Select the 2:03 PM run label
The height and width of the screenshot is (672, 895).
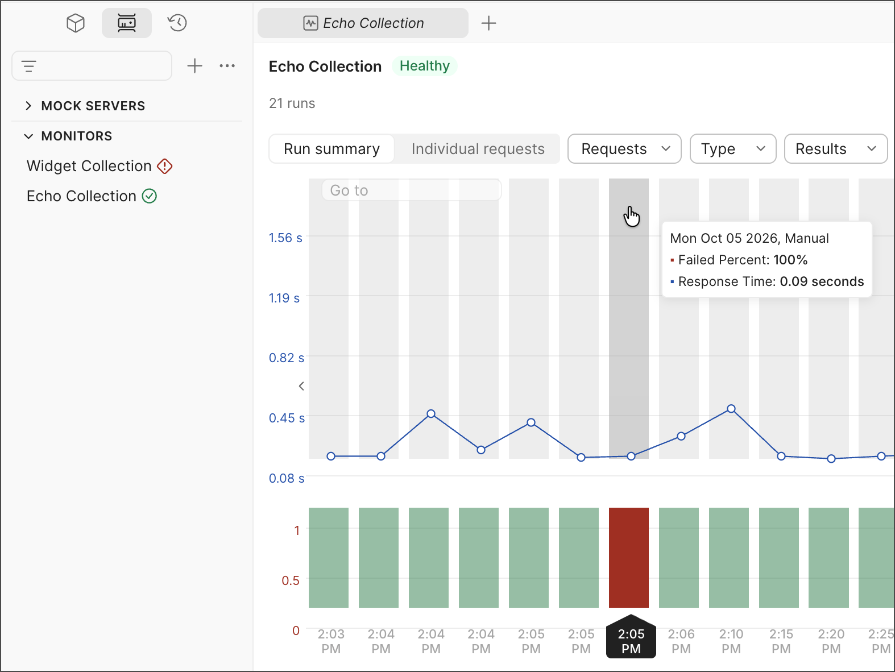(331, 641)
